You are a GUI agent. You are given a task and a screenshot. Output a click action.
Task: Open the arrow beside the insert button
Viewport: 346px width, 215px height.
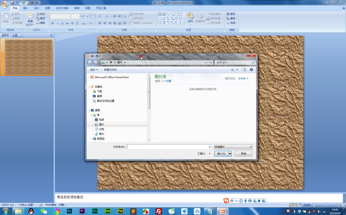point(230,154)
